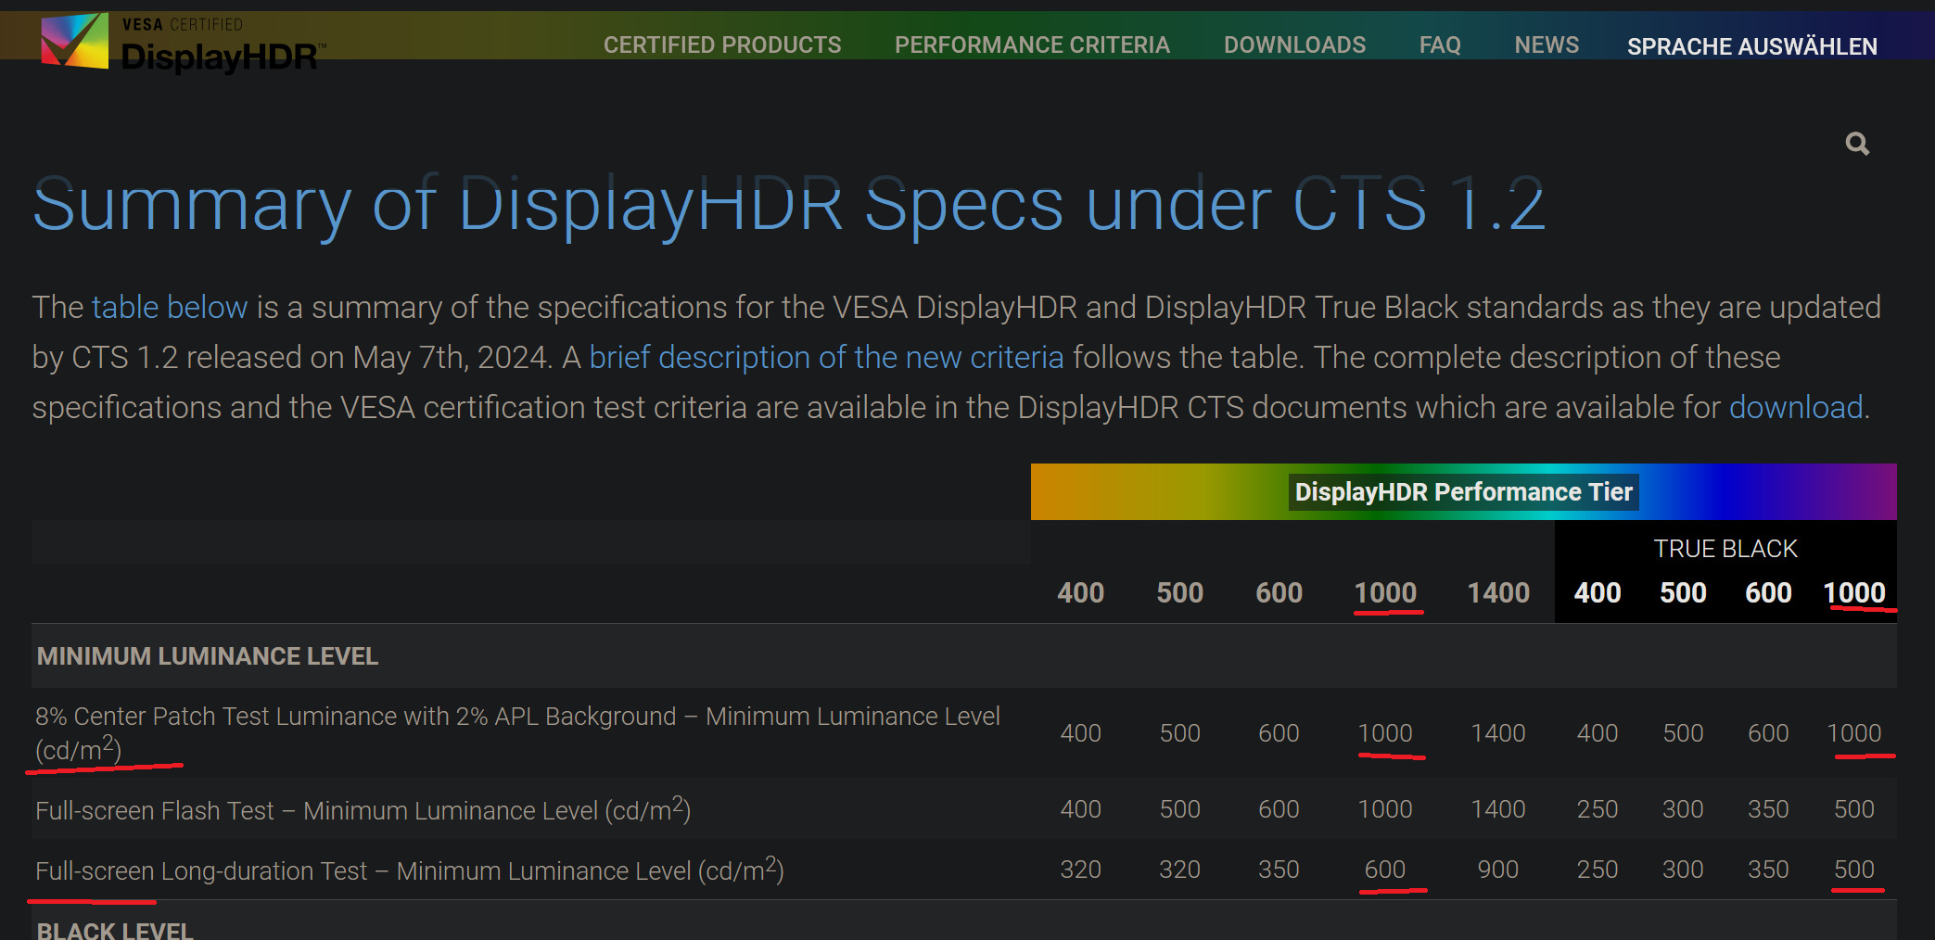
Task: Select the underlined 1000 tier column header
Action: (1385, 592)
